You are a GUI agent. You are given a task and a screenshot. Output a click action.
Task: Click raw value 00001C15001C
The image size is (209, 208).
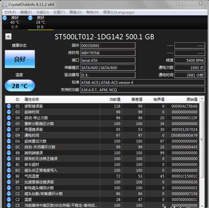point(185,176)
